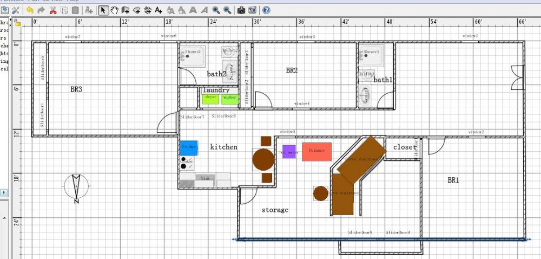Screen dimensions: 541x259
Task: Toggle the base plan lock icon
Action: [17, 23]
